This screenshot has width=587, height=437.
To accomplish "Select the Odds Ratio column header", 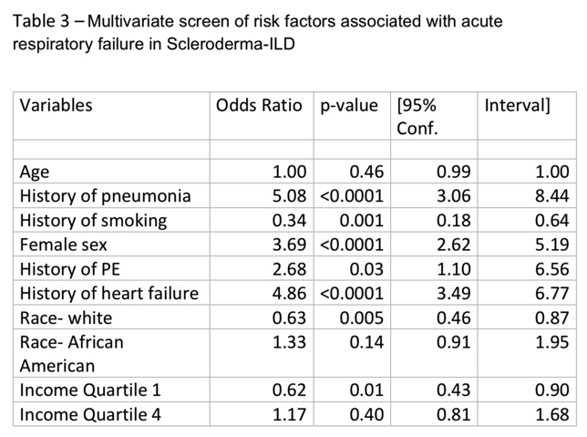I will click(x=259, y=105).
